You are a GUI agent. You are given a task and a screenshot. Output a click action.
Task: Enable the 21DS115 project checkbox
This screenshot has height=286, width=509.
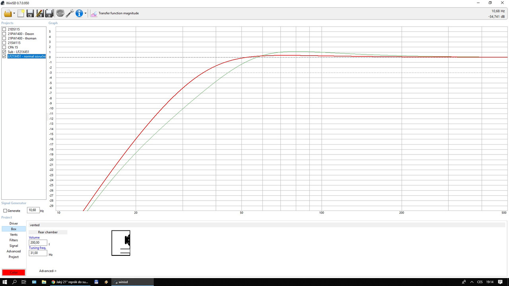click(4, 29)
